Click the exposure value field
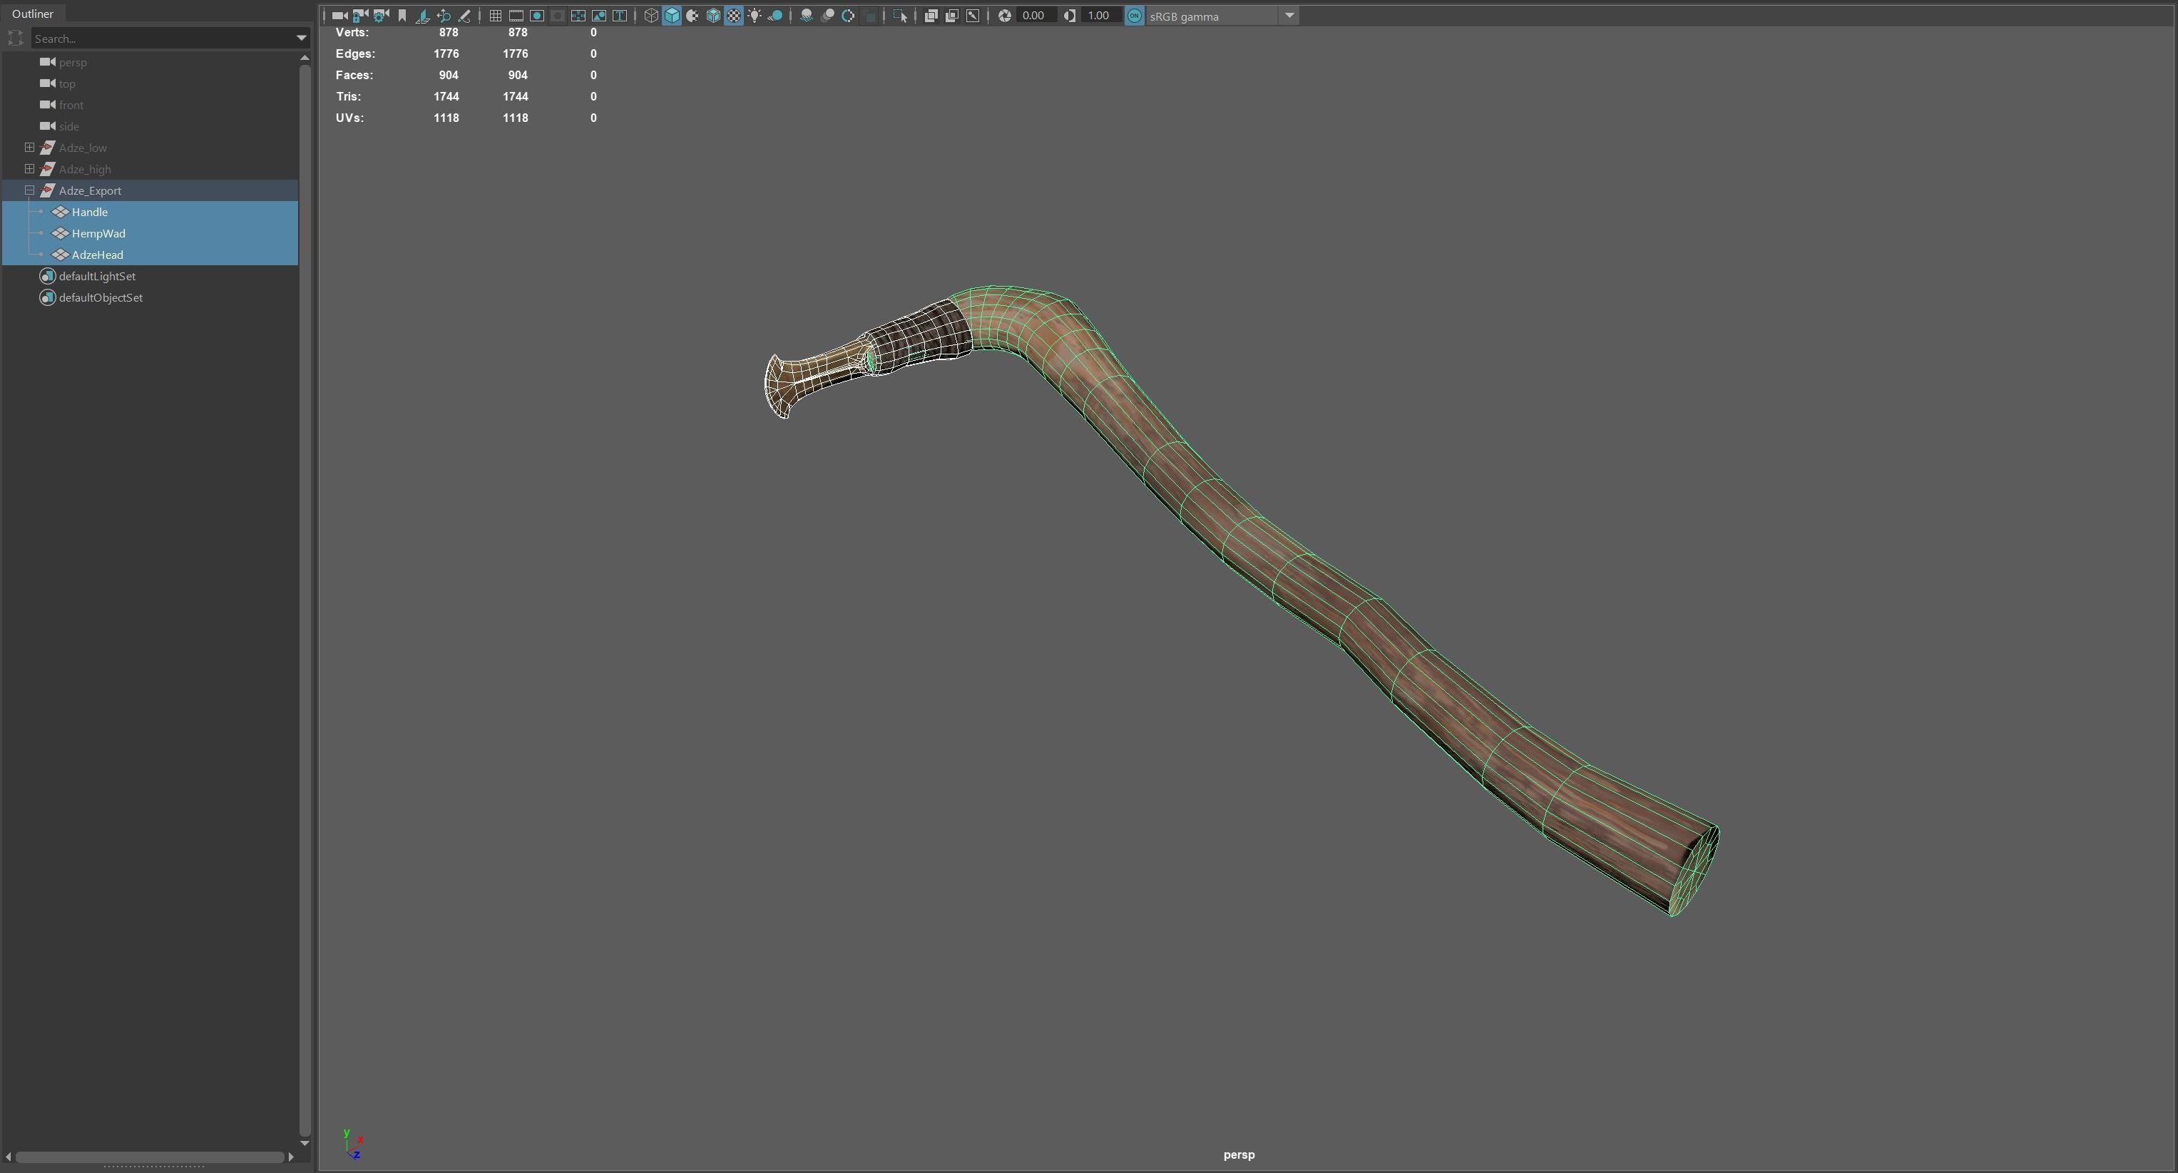Image resolution: width=2178 pixels, height=1173 pixels. 1033,15
